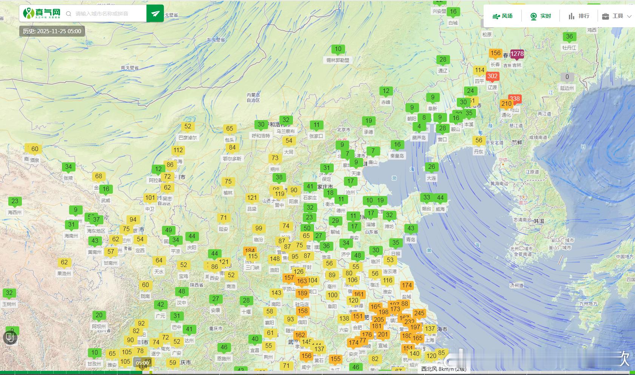635x375 pixels.
Task: Select the 23 AQI marker for 海西州
Action: point(15,201)
